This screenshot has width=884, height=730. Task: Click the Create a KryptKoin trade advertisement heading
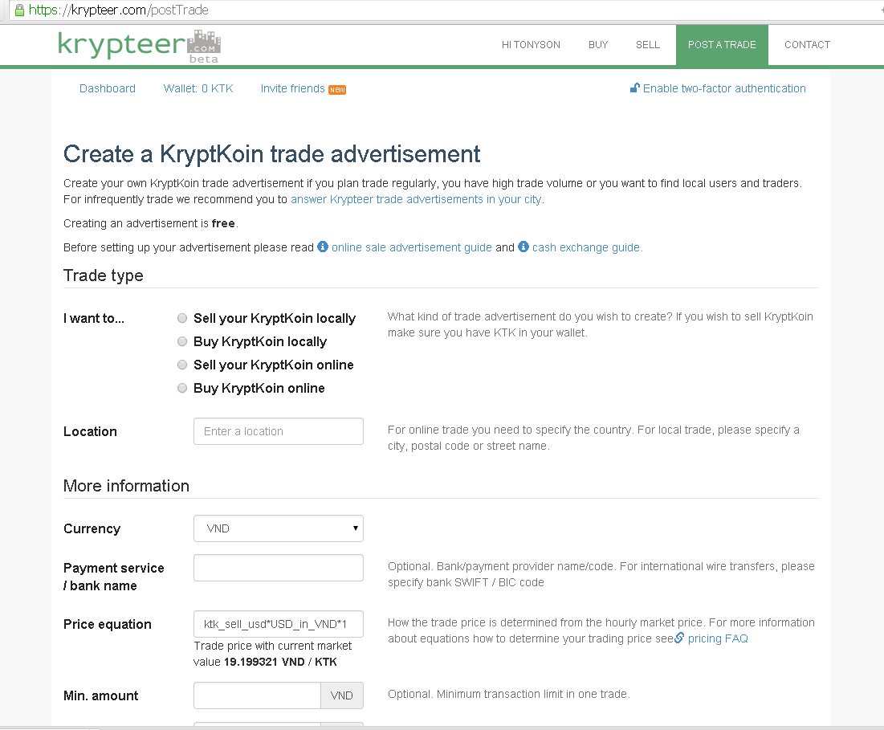click(x=271, y=154)
